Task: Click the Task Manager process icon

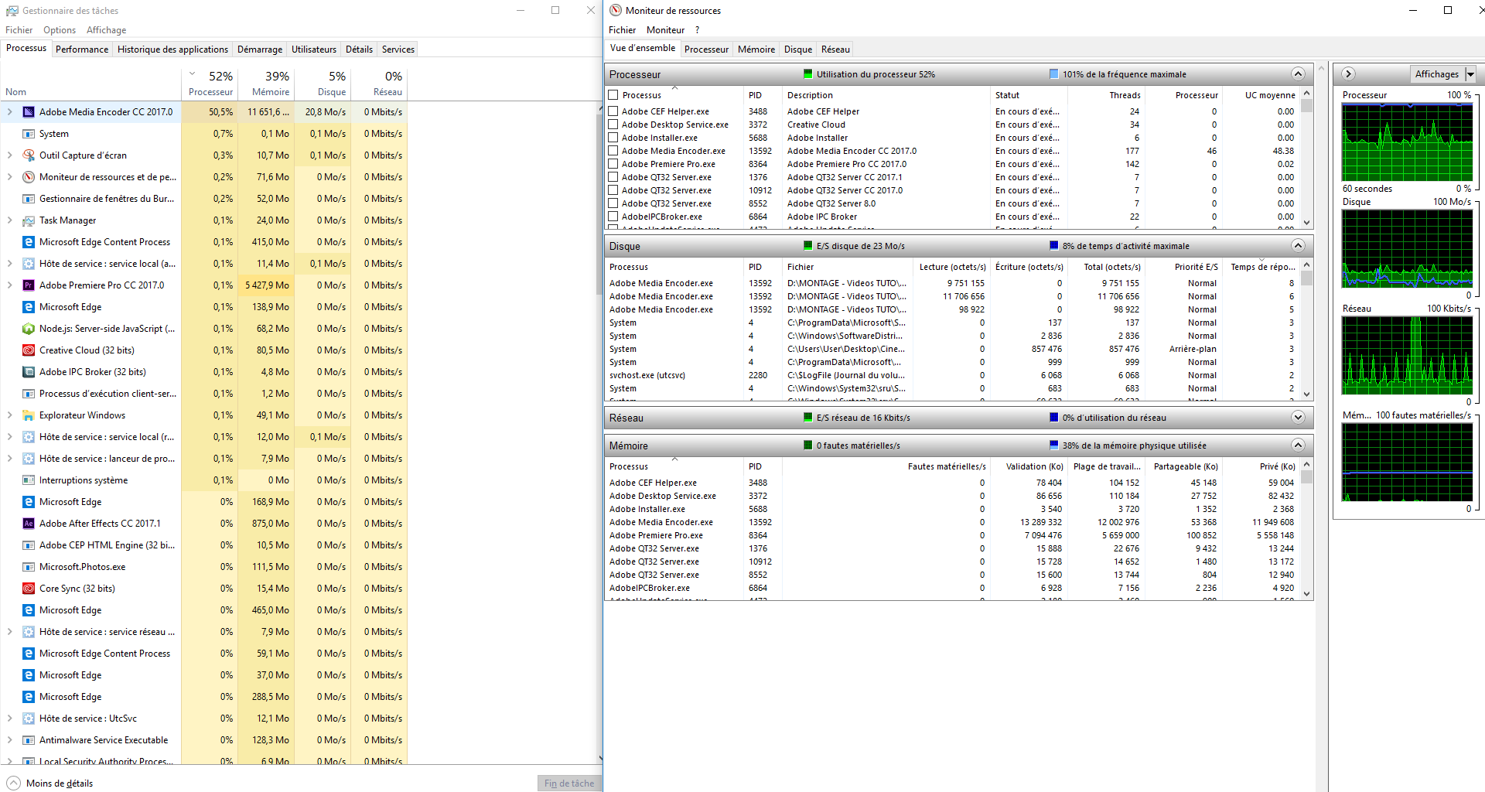Action: coord(29,220)
